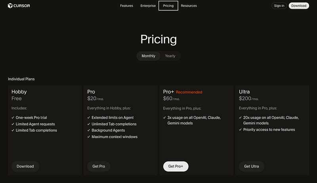Click Download button on Hobby plan

[25, 166]
